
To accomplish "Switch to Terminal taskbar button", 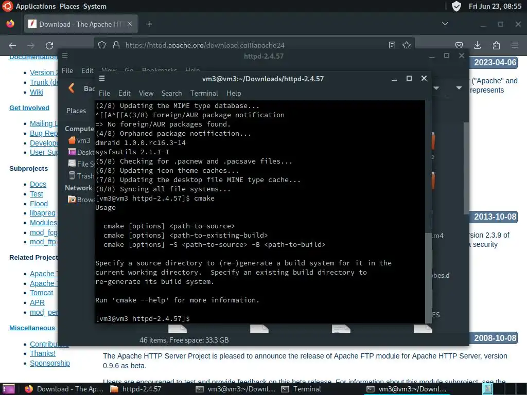I will pyautogui.click(x=302, y=389).
